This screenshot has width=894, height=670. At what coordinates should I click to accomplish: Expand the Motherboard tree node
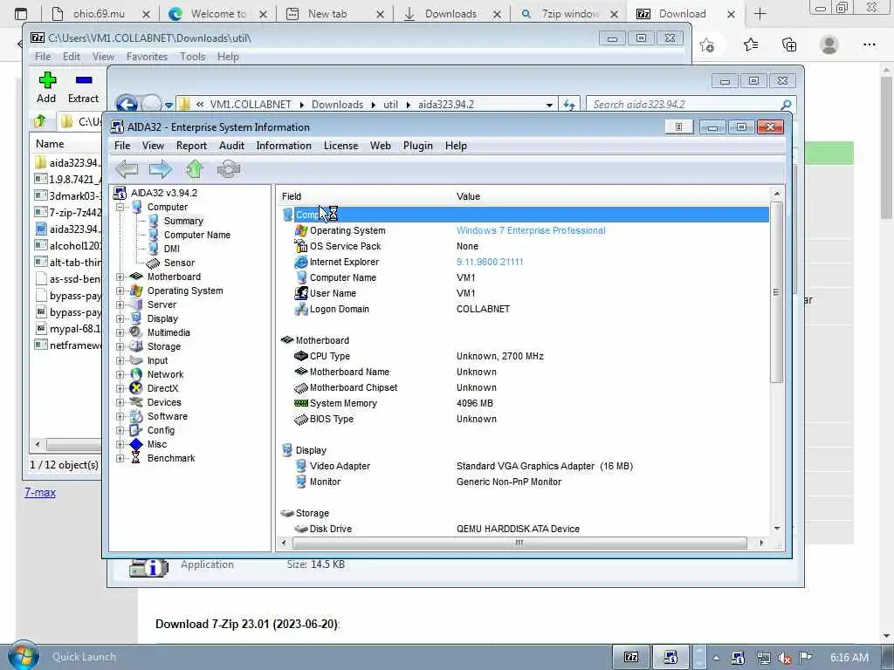(x=120, y=277)
